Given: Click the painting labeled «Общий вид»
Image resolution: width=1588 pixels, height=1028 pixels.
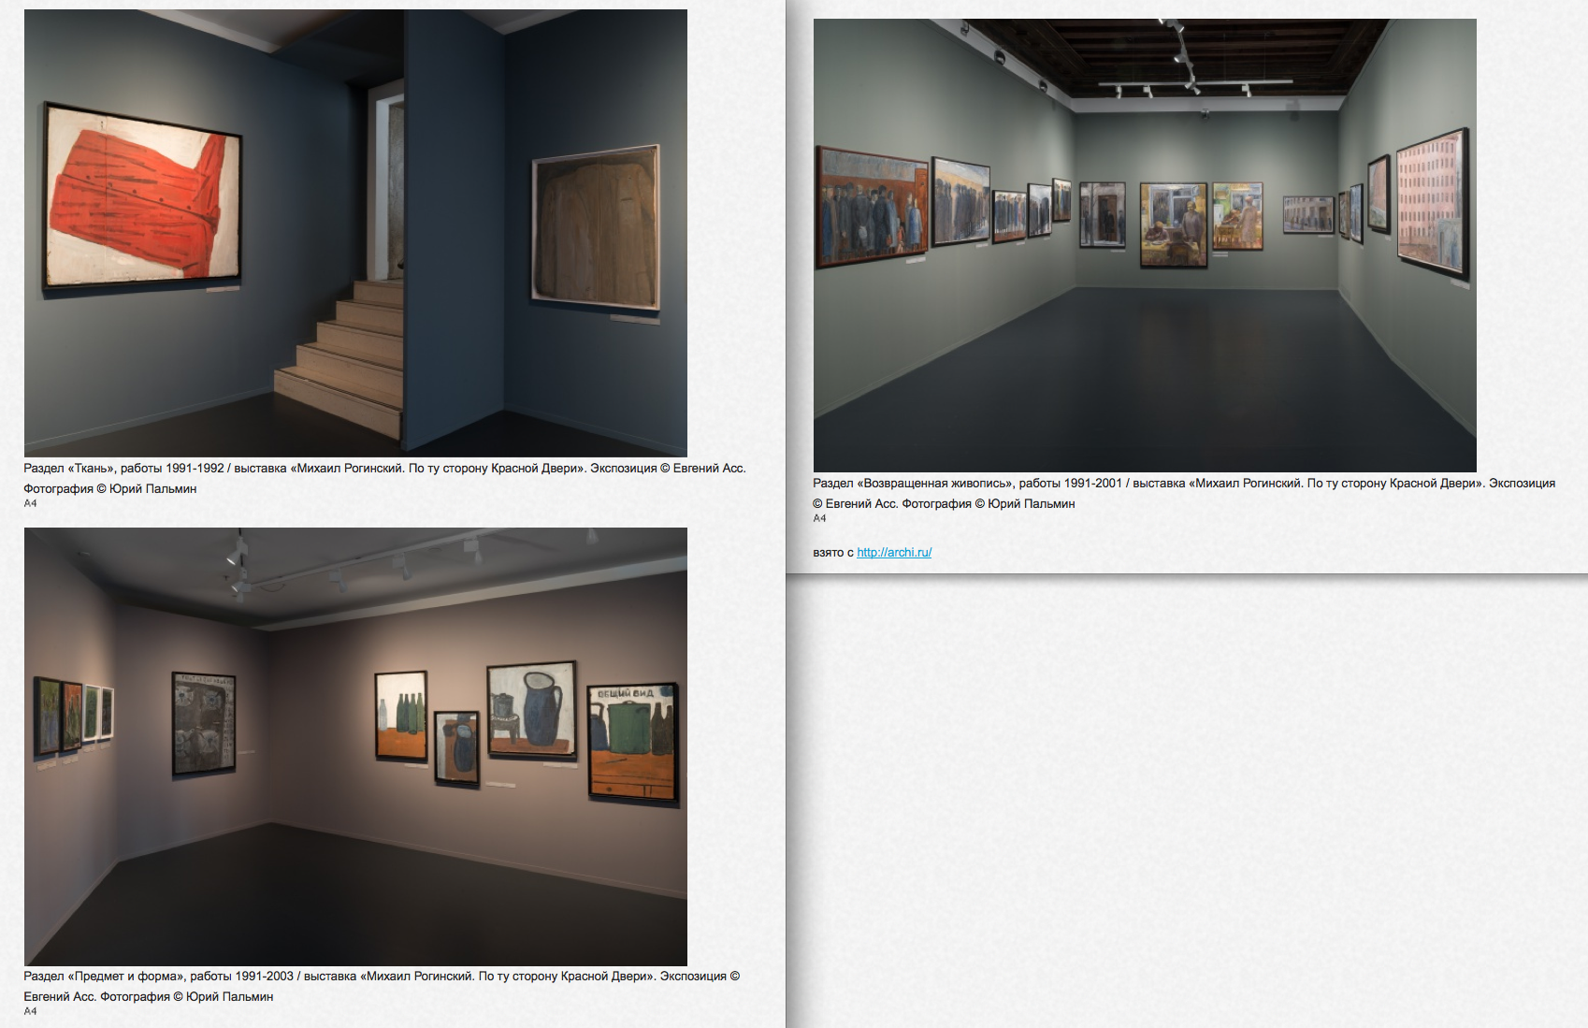Looking at the screenshot, I should tap(633, 742).
